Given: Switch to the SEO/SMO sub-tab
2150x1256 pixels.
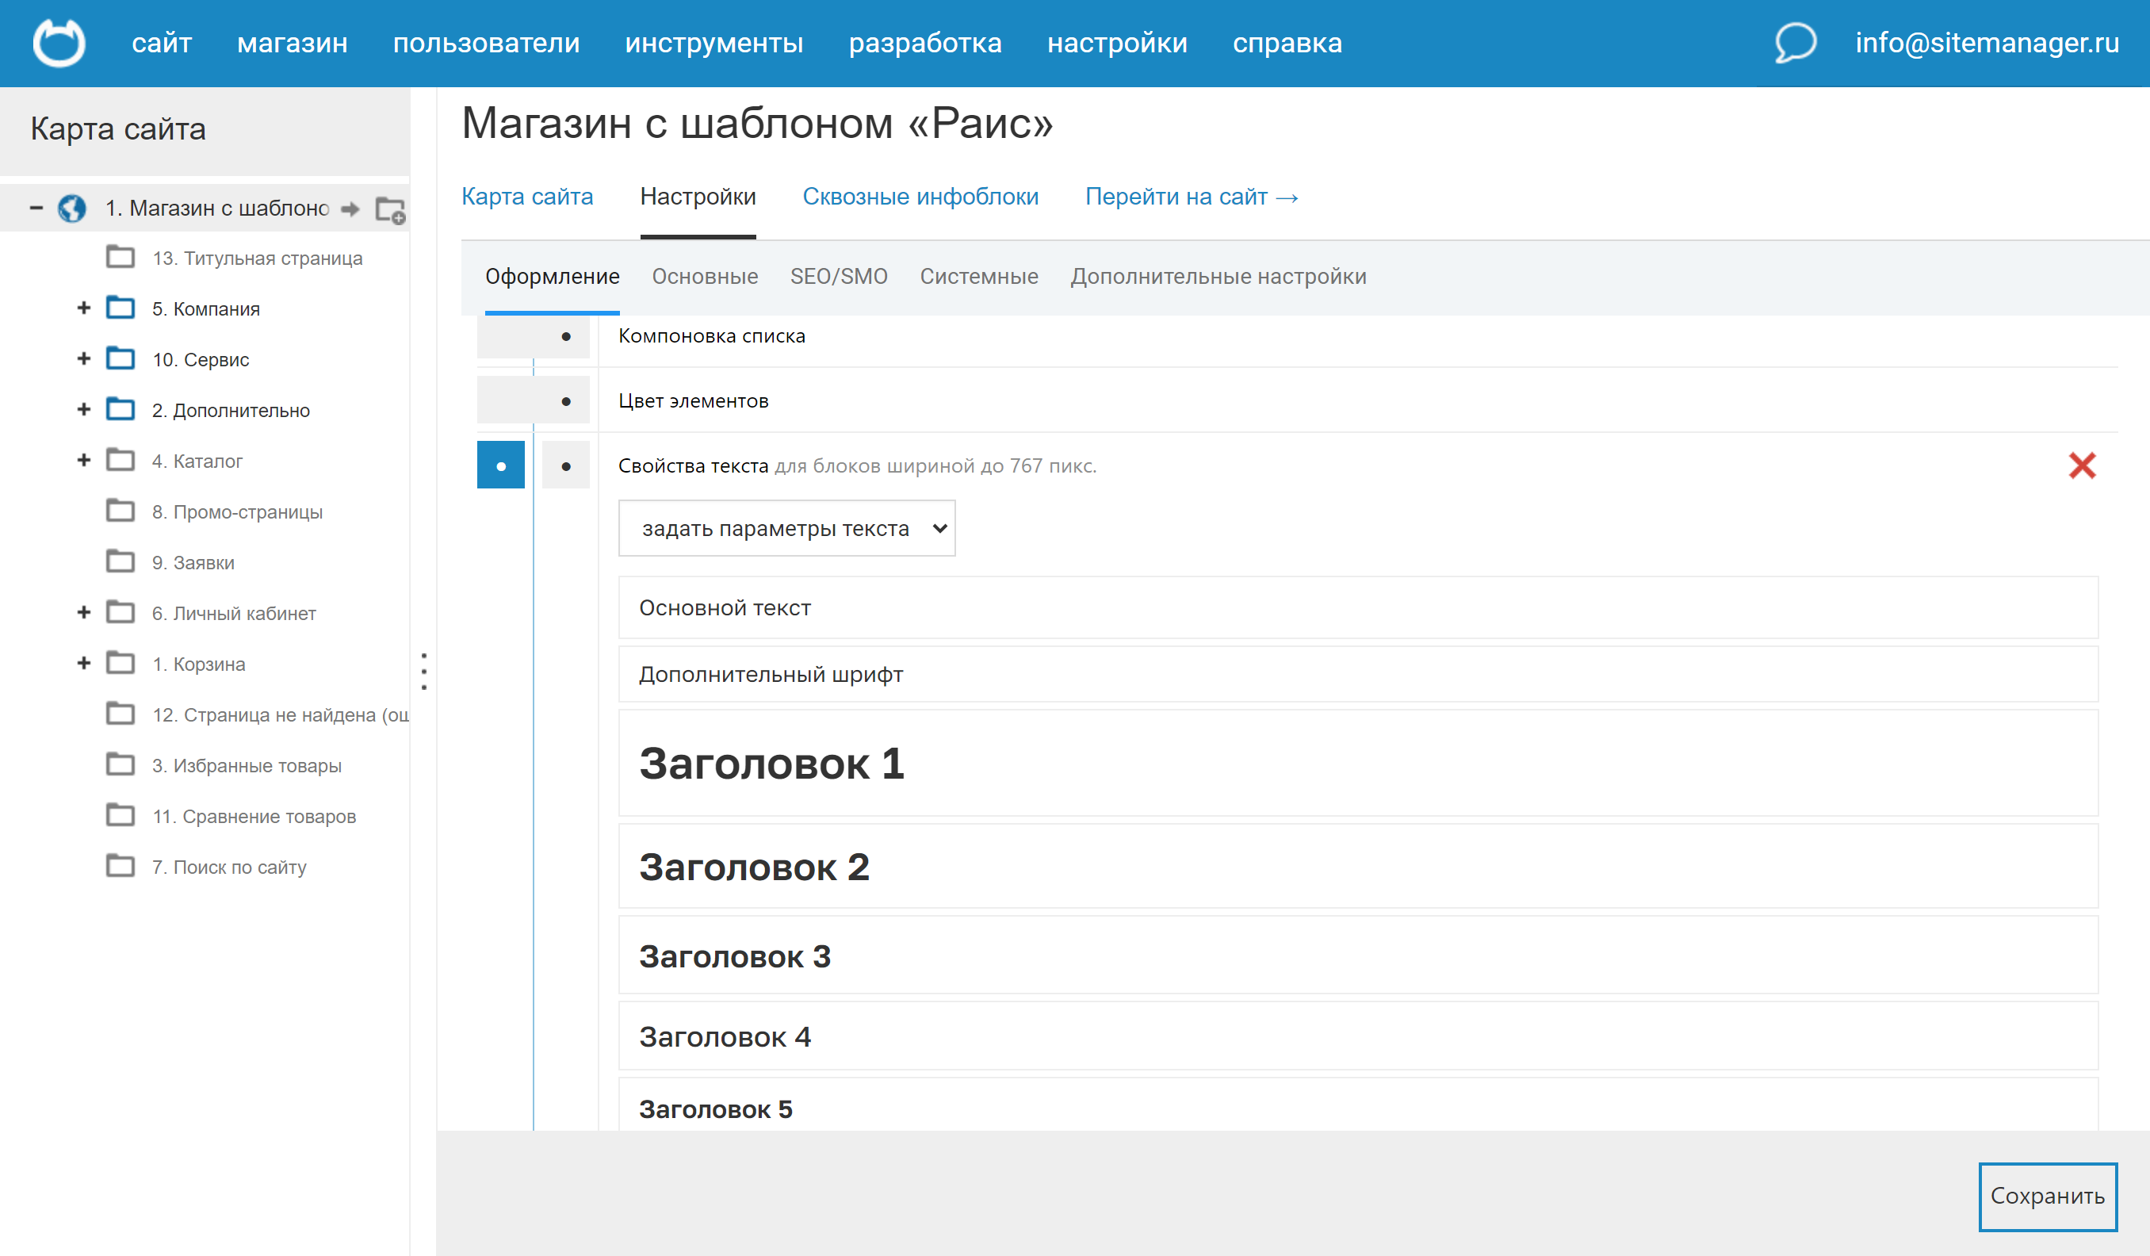Looking at the screenshot, I should 839,277.
